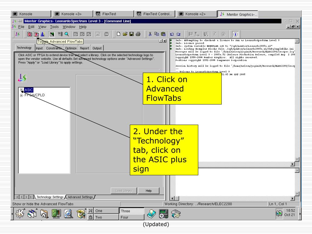Click the magnifying glass toolbar icon
The width and height of the screenshot is (312, 234).
point(67,34)
